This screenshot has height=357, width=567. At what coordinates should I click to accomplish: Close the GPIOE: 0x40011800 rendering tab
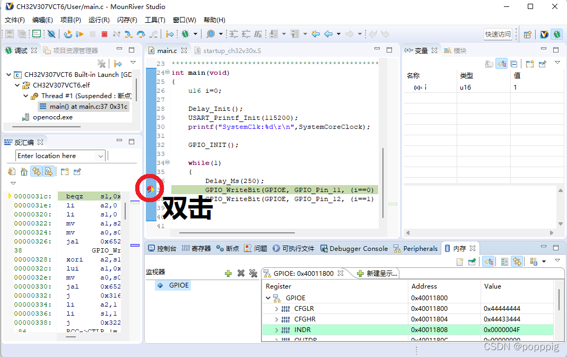(x=341, y=273)
